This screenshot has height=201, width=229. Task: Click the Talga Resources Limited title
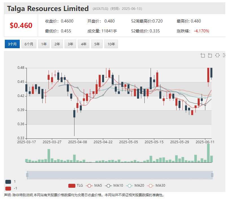point(48,8)
